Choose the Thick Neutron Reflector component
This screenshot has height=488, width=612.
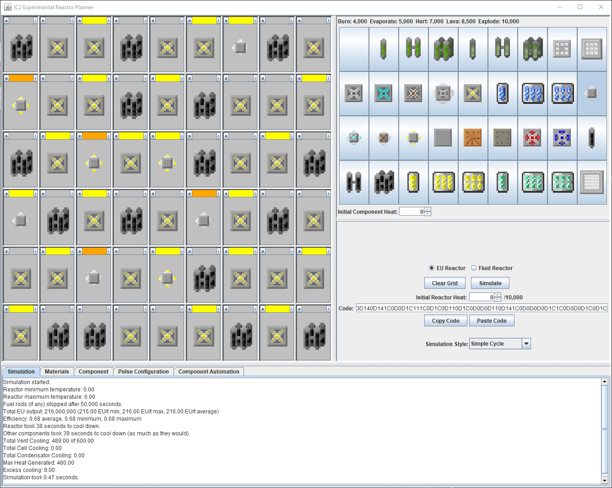coord(592,49)
